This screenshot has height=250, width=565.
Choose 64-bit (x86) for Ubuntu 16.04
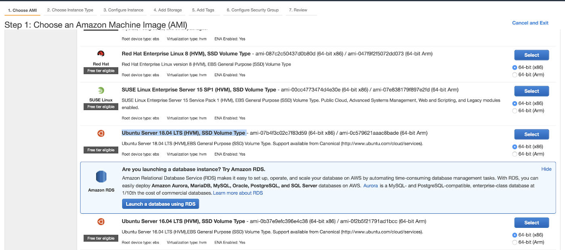click(x=515, y=235)
